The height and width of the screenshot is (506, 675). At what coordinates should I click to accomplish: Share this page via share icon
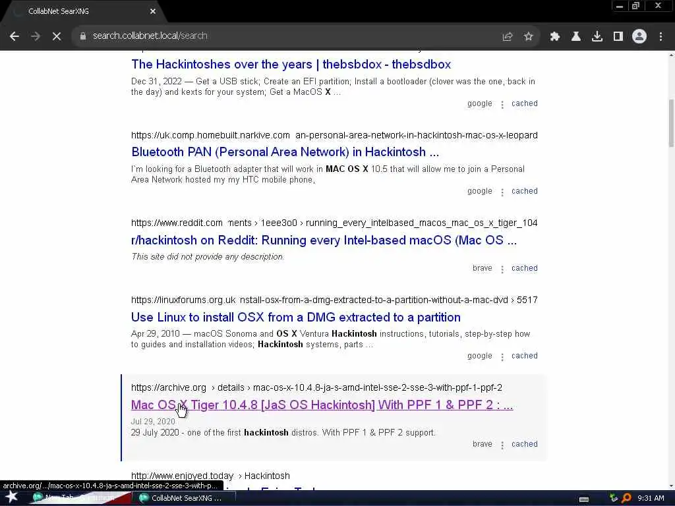pyautogui.click(x=508, y=37)
